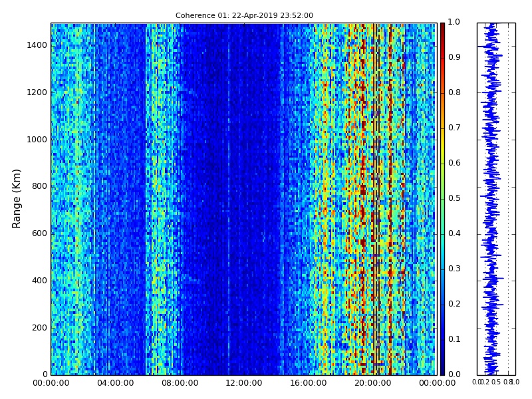
Task: Click the colorbar 0.3 value label
Action: [454, 269]
